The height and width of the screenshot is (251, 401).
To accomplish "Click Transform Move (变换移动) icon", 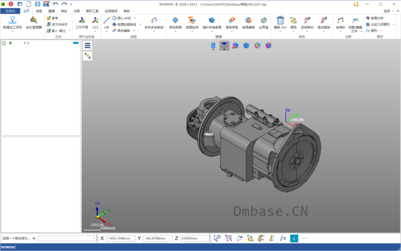I will click(x=307, y=20).
